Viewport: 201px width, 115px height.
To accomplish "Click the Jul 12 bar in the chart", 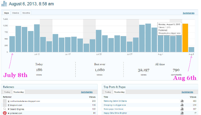I will (x=37, y=38).
